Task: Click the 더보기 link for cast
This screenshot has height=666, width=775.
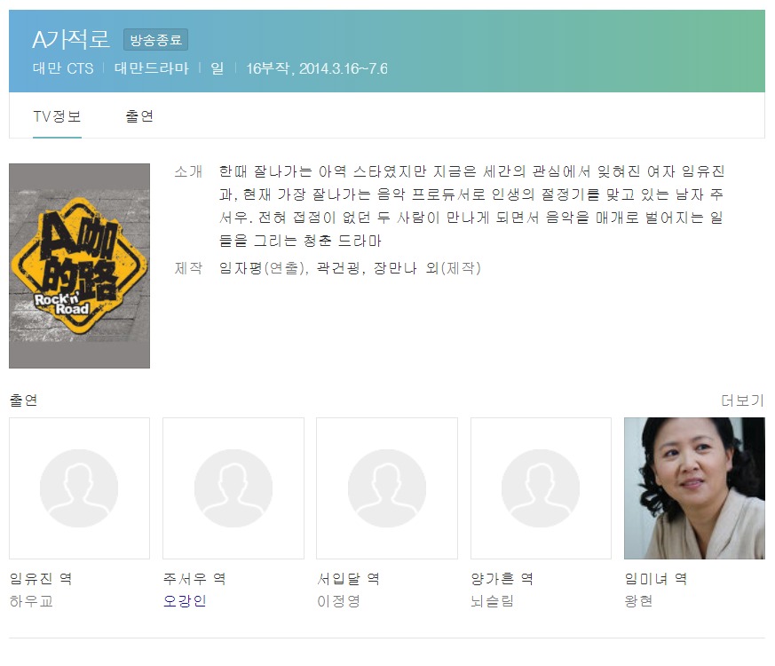Action: pos(742,400)
